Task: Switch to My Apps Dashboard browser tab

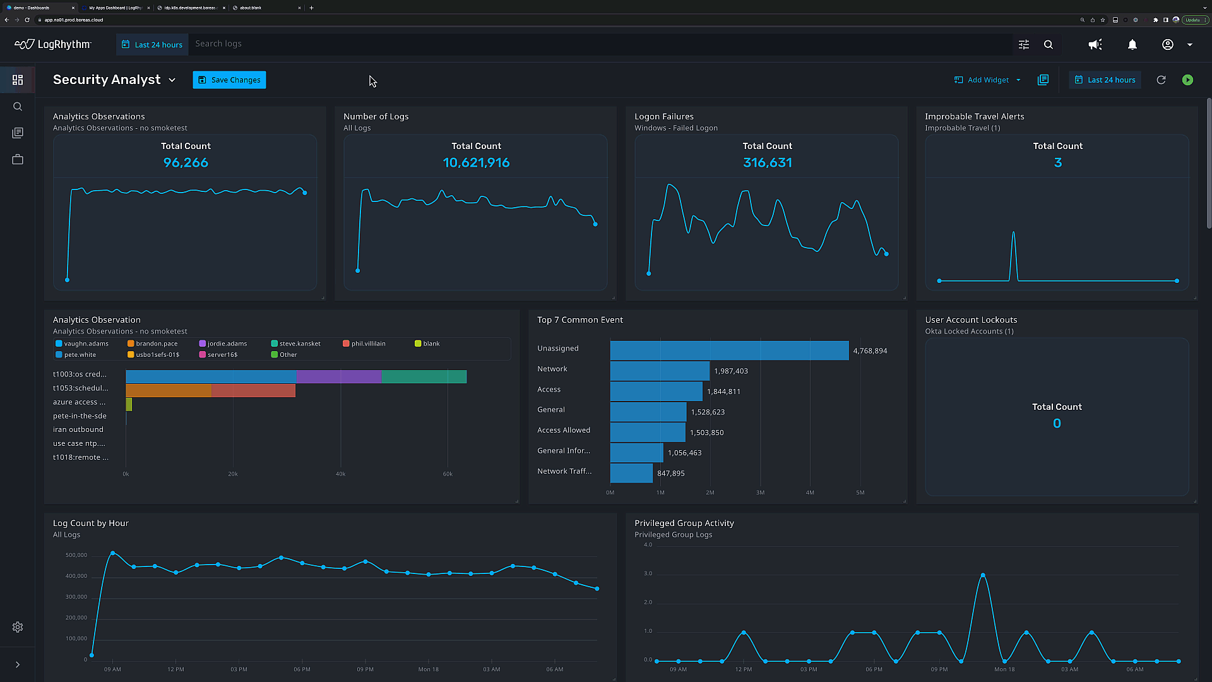Action: pos(114,8)
